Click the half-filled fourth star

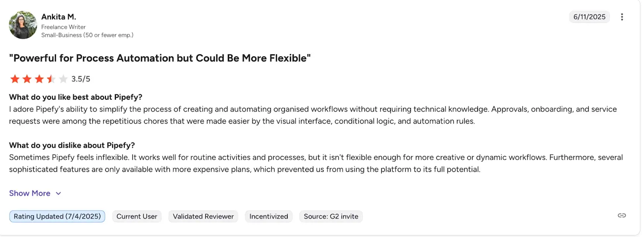pyautogui.click(x=51, y=79)
